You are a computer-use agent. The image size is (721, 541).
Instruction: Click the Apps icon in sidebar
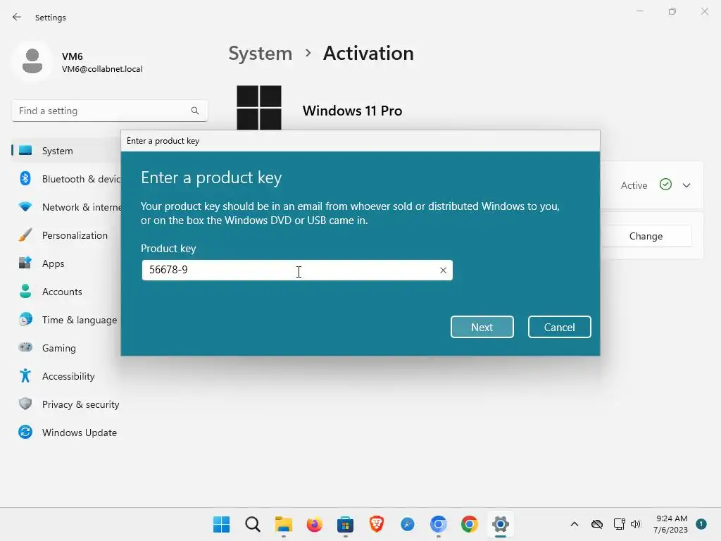25,263
